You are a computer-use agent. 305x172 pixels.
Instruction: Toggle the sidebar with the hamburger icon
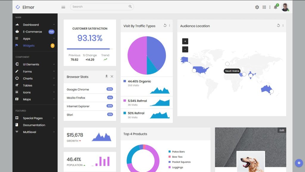pyautogui.click(x=63, y=7)
